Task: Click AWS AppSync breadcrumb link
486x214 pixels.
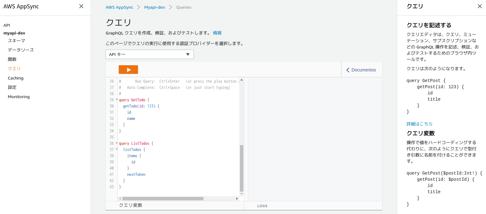Action: pos(119,7)
